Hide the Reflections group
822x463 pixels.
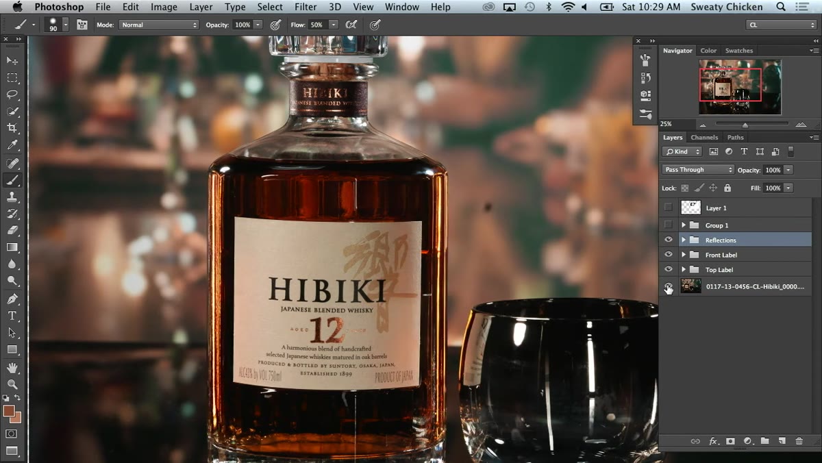click(x=669, y=240)
